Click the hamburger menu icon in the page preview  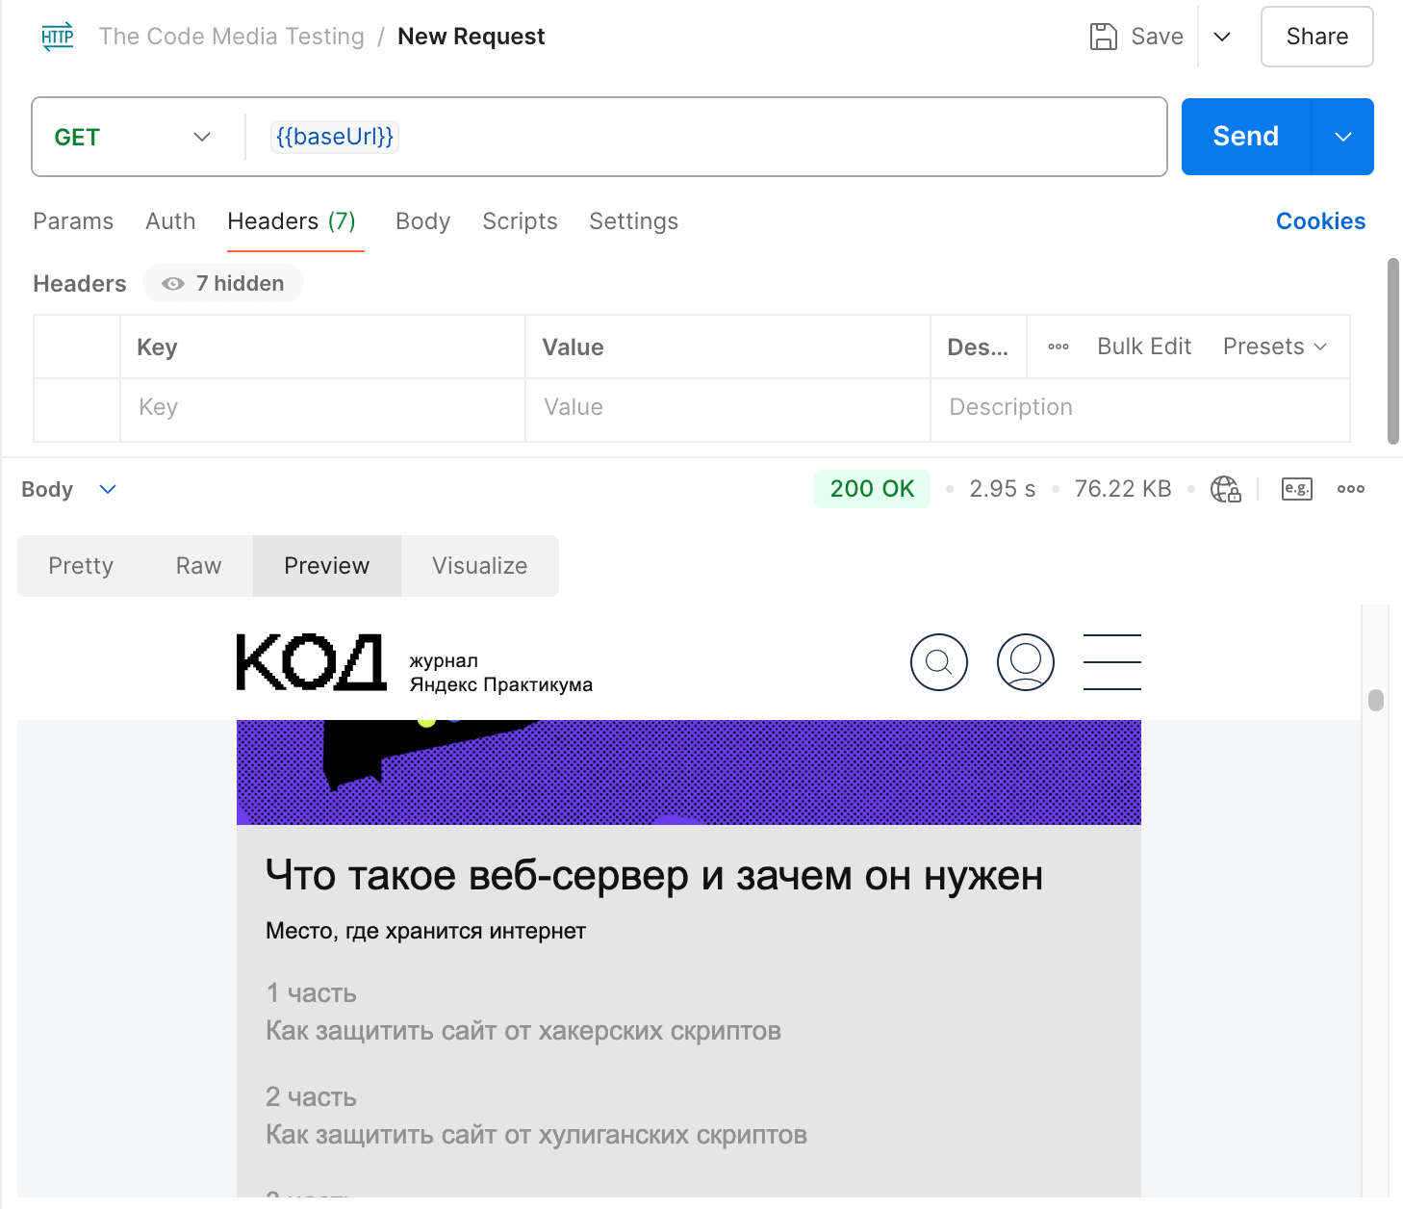point(1111,662)
